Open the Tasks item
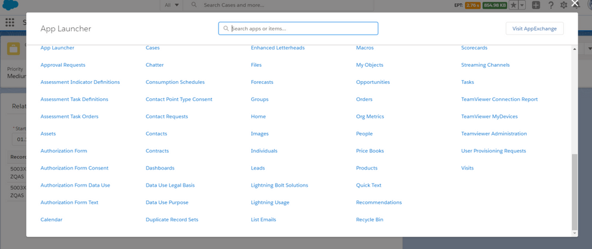The image size is (592, 249). click(x=468, y=82)
